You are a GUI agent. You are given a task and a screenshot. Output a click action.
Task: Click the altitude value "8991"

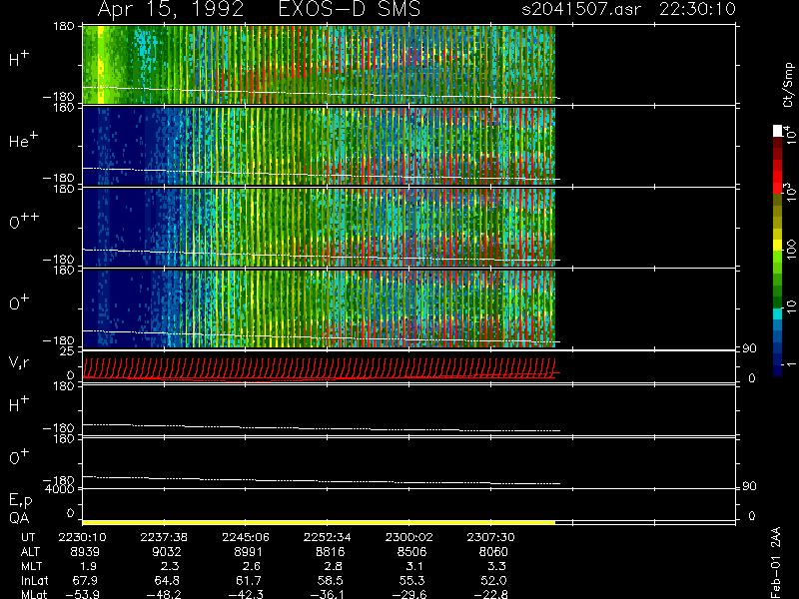tap(248, 552)
